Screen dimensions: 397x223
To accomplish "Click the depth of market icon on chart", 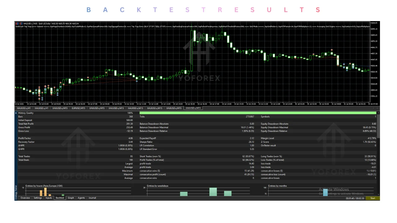I will [21, 24].
